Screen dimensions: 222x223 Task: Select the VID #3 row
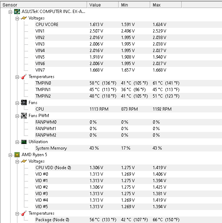click(x=128, y=194)
